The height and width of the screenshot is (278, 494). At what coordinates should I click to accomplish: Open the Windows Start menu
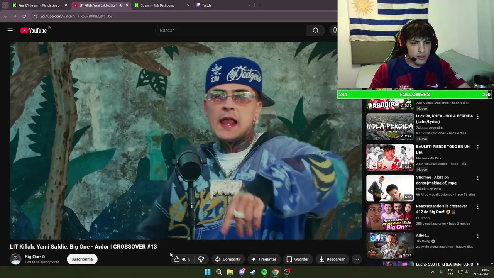tap(207, 272)
